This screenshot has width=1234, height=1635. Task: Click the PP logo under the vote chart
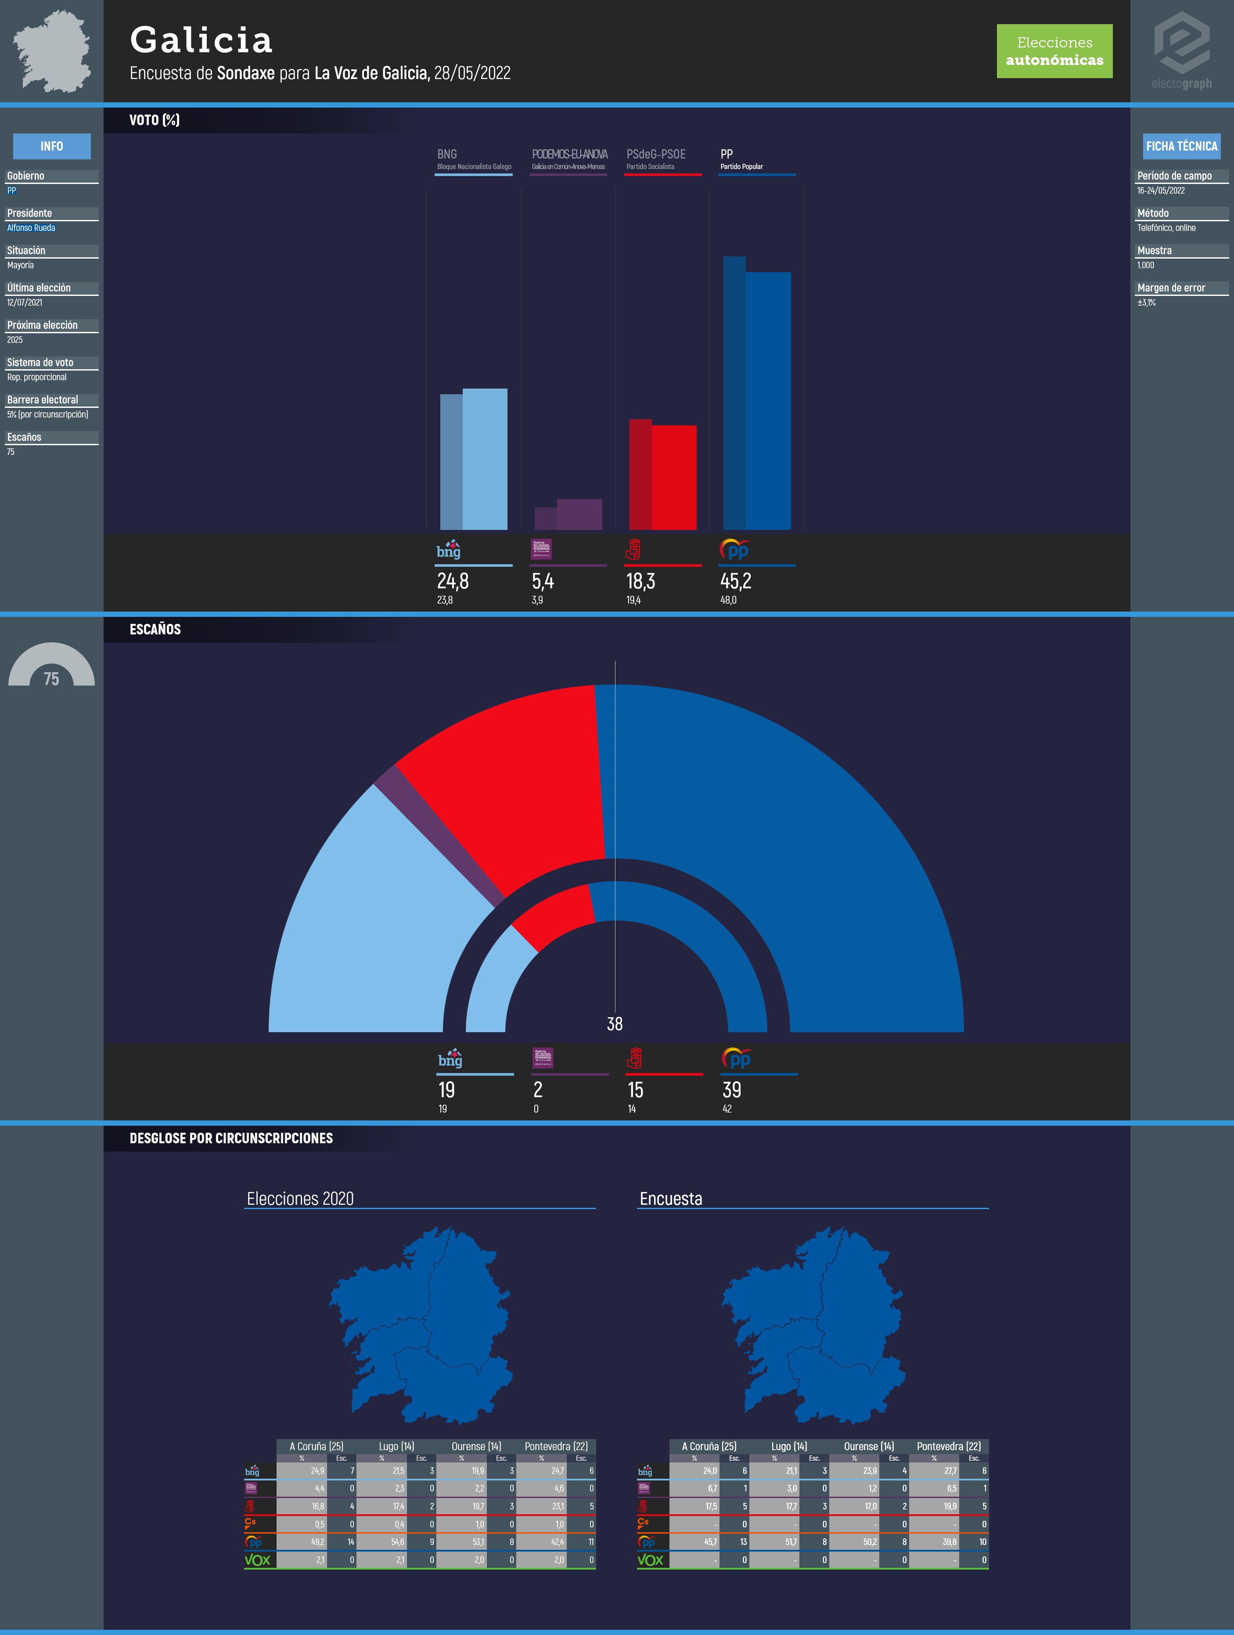(x=735, y=550)
